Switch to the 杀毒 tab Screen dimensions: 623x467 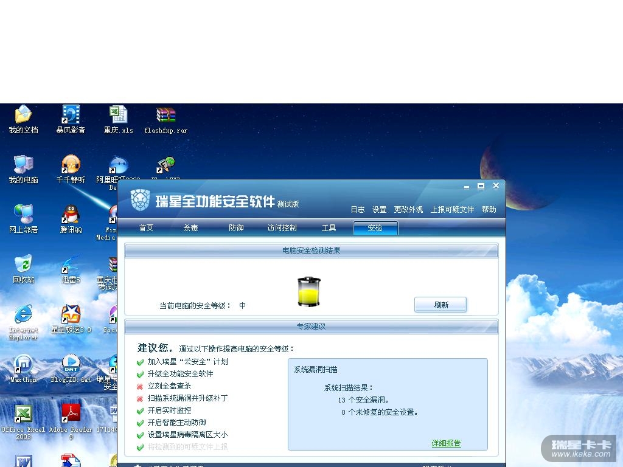click(190, 227)
